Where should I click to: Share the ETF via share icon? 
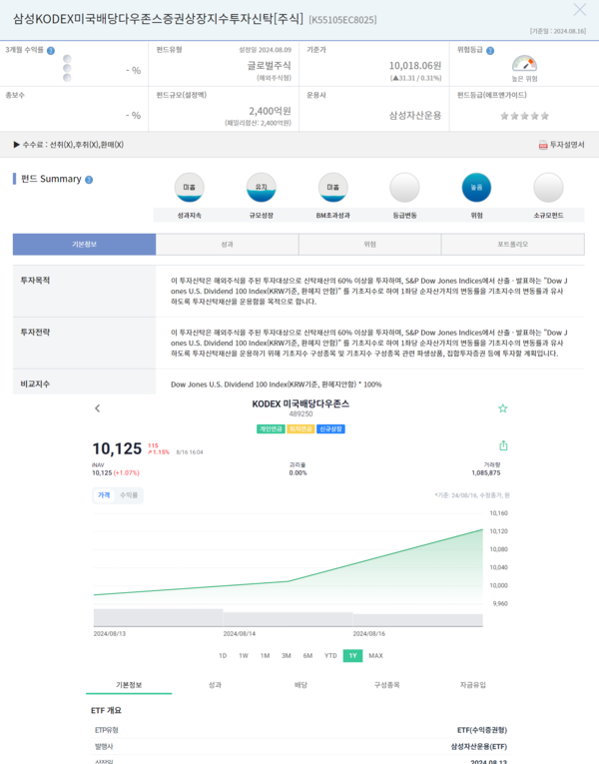(x=503, y=445)
